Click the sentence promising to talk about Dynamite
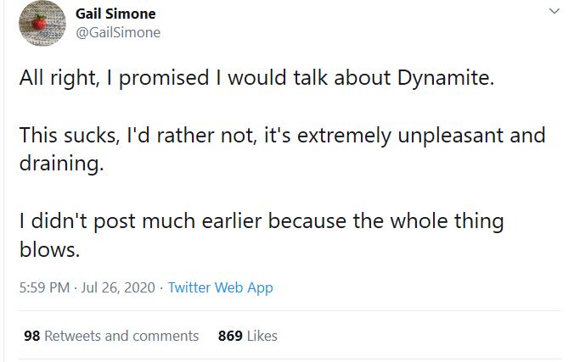574x362 pixels. [255, 80]
